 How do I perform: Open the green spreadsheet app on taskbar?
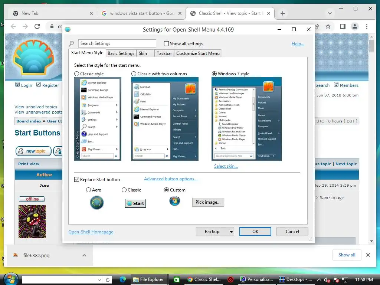click(x=176, y=279)
